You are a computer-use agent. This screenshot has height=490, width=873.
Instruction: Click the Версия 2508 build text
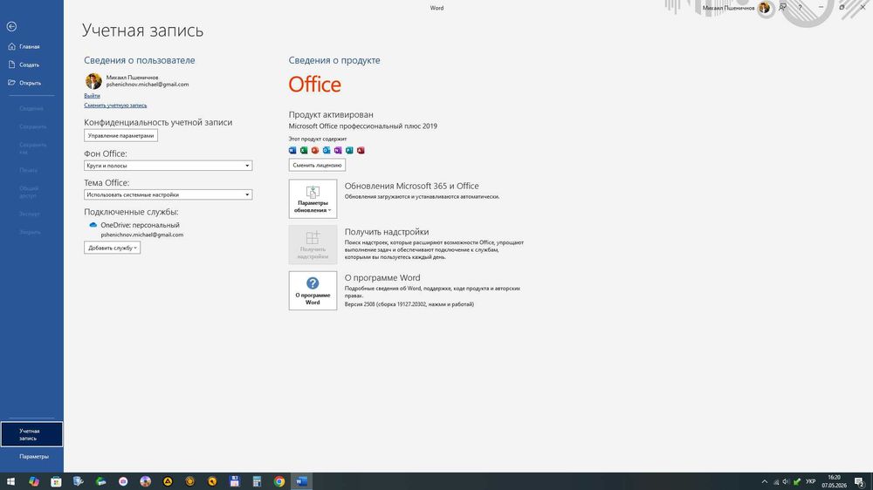[x=409, y=304]
